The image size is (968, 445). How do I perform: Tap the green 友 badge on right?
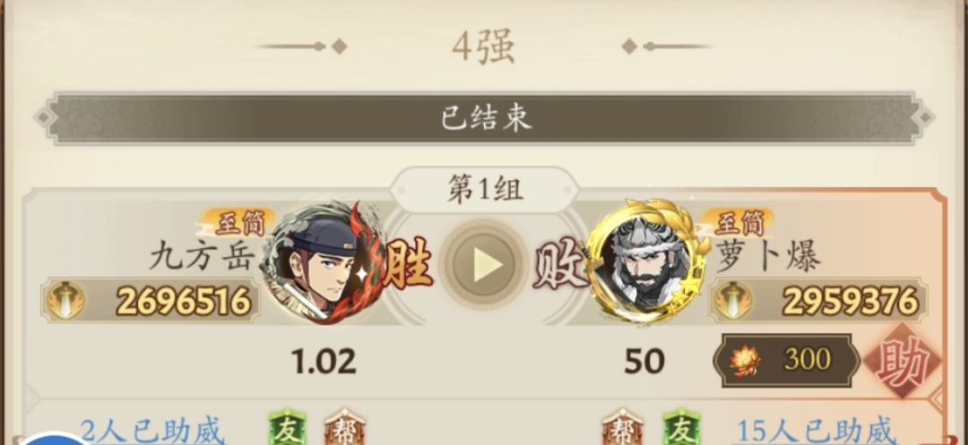pyautogui.click(x=681, y=428)
